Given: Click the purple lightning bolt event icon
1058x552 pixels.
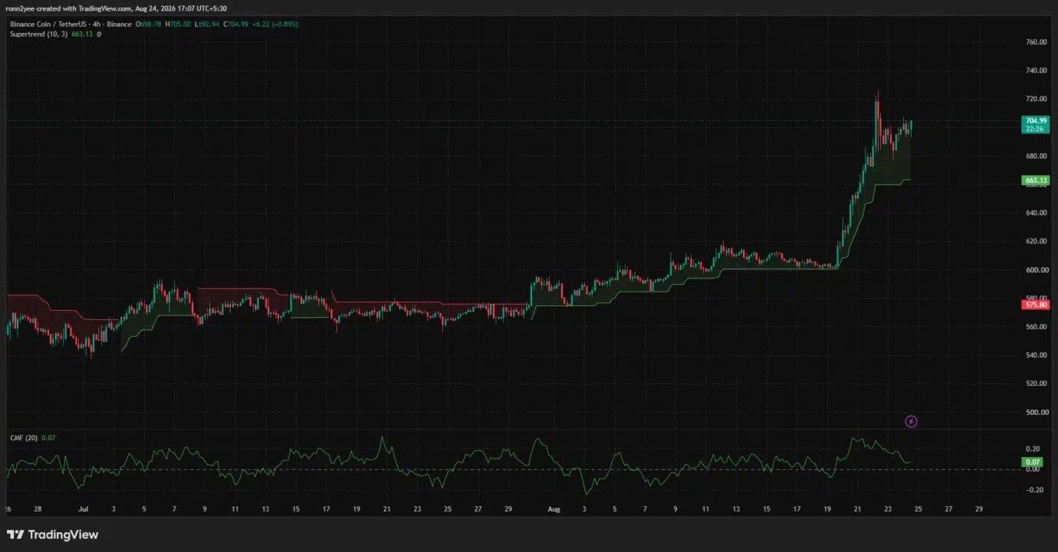Looking at the screenshot, I should (x=911, y=421).
